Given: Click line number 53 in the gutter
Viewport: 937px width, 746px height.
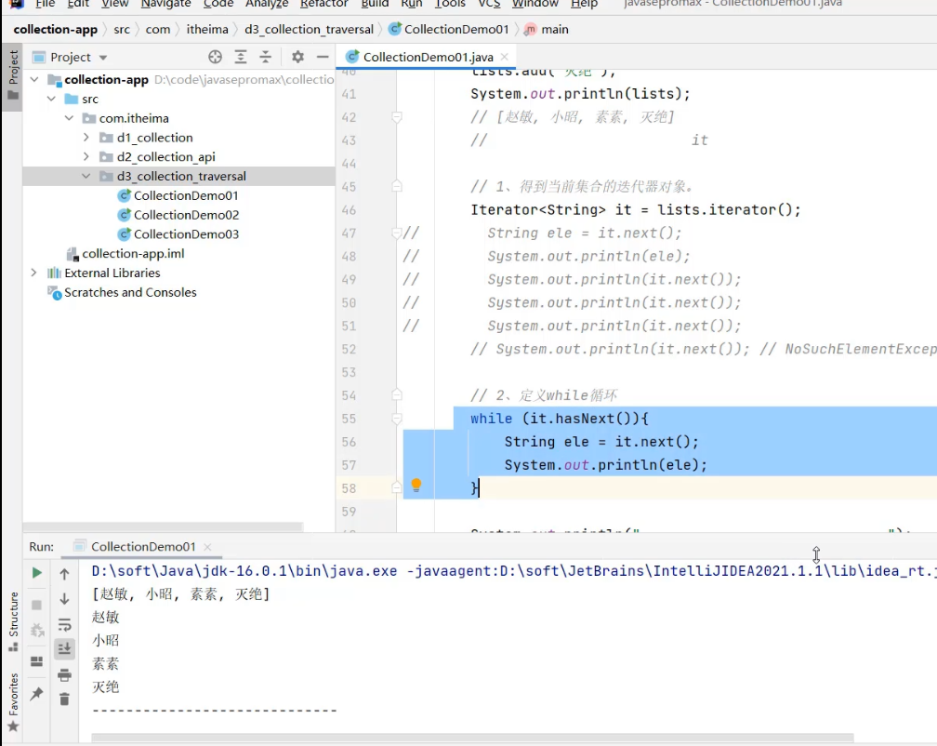Looking at the screenshot, I should [349, 372].
